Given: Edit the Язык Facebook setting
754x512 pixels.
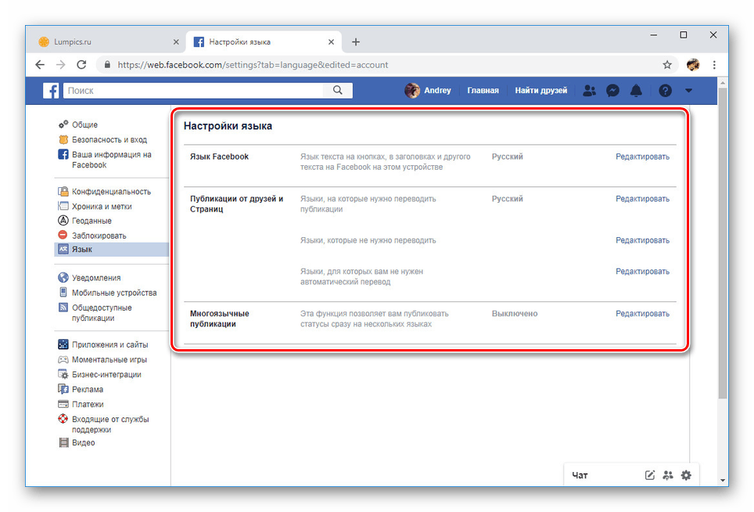Looking at the screenshot, I should pos(642,157).
